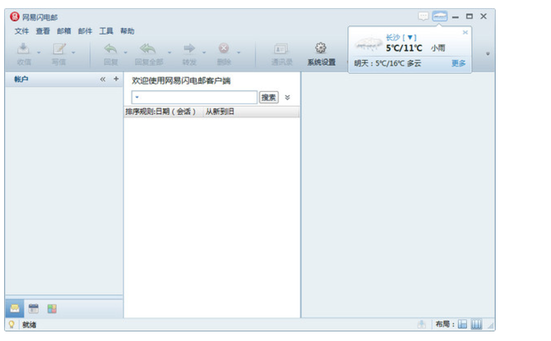551x341 pixels.
Task: Toggle sort order 从新到旧
Action: click(x=220, y=111)
